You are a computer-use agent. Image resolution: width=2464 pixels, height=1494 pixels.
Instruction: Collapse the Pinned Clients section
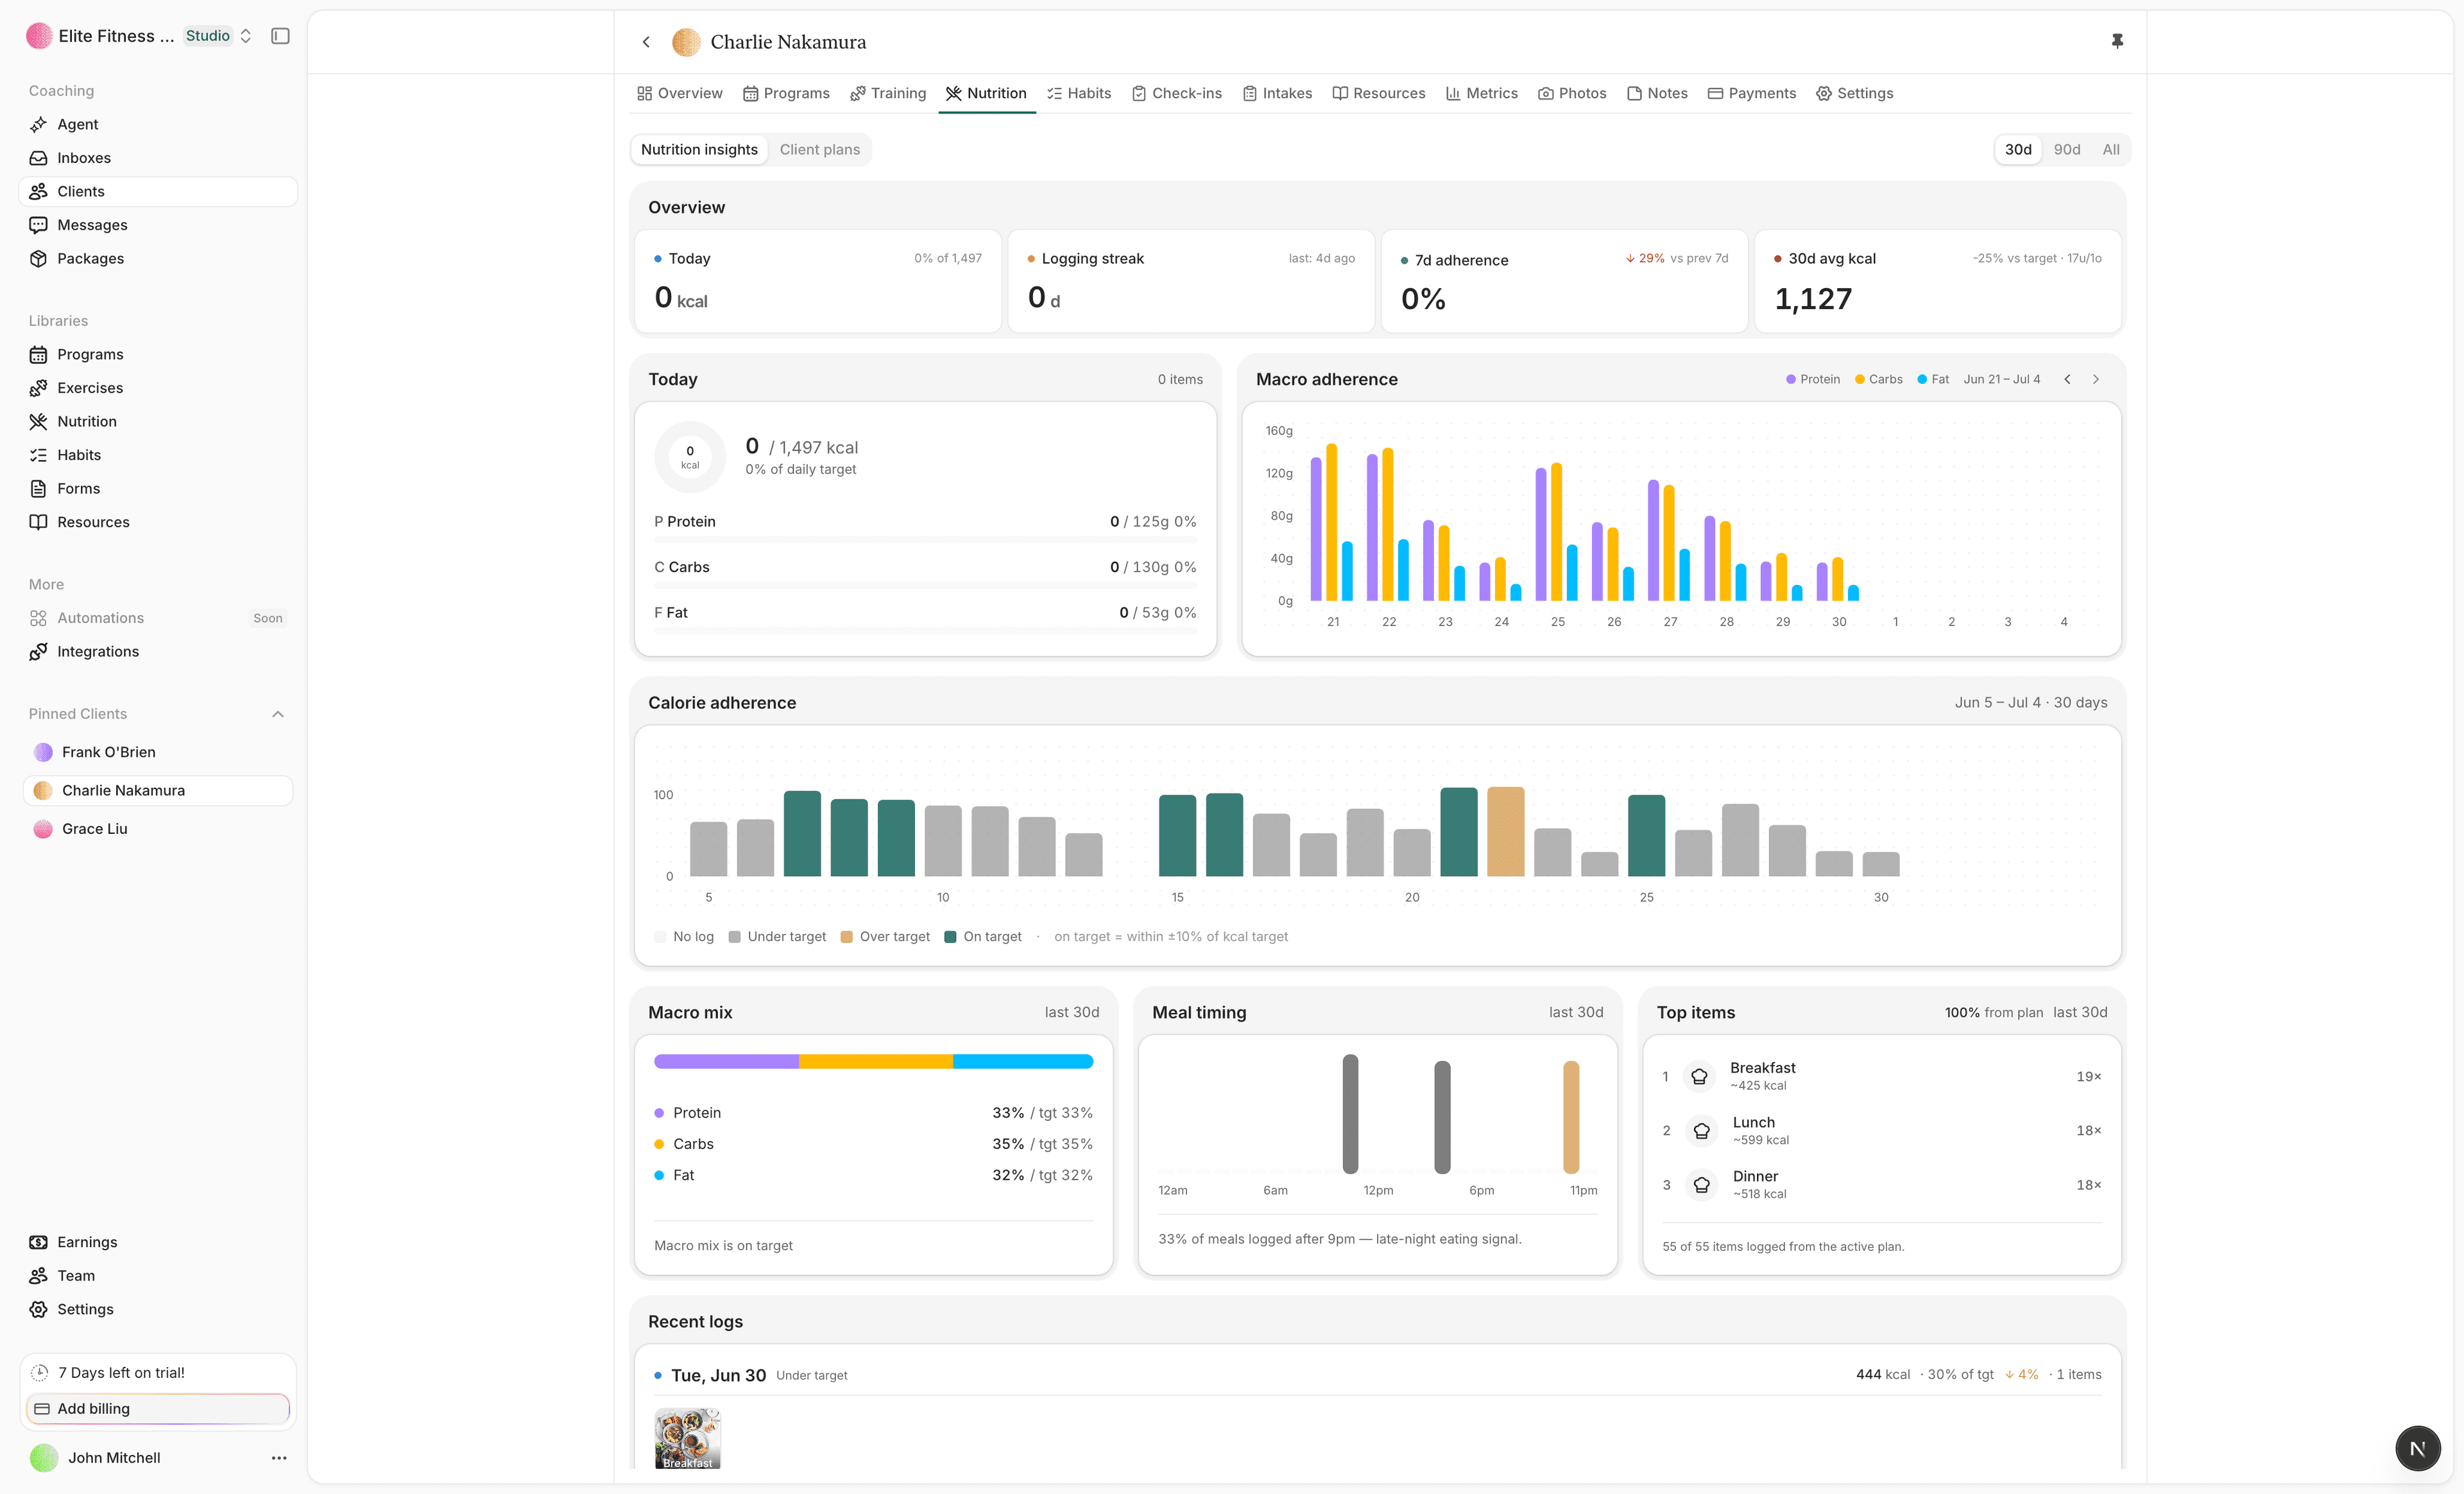click(x=278, y=714)
